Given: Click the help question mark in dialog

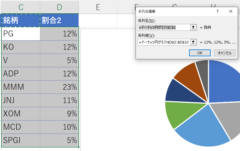Looking at the screenshot, I should pyautogui.click(x=217, y=11).
